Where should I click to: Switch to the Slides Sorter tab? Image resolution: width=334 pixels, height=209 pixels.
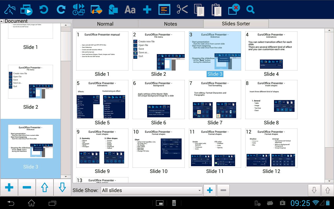click(x=236, y=24)
